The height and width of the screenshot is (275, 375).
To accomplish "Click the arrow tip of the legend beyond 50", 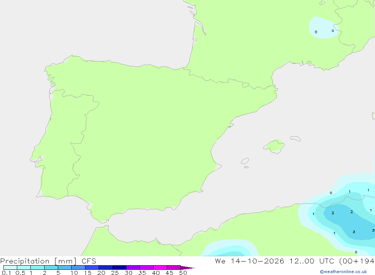I will point(187,268).
